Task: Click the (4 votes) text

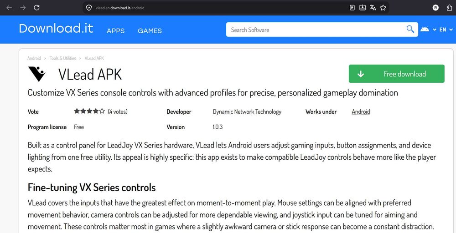Action: click(x=118, y=111)
